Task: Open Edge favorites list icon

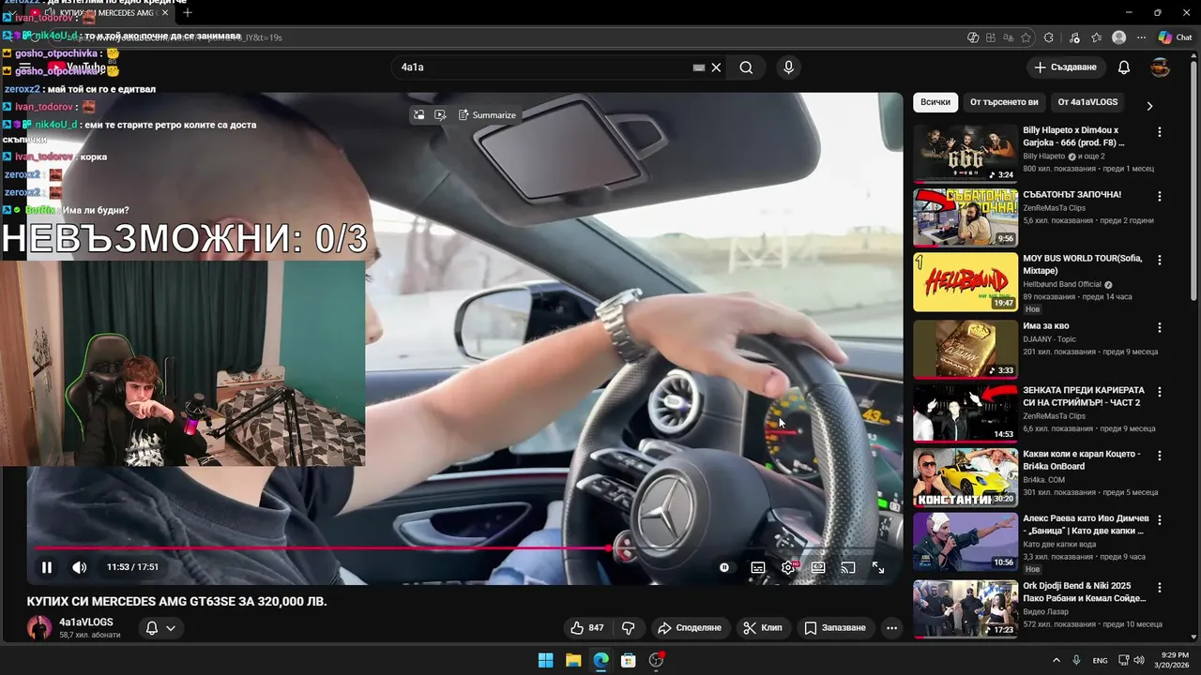Action: click(x=1096, y=37)
